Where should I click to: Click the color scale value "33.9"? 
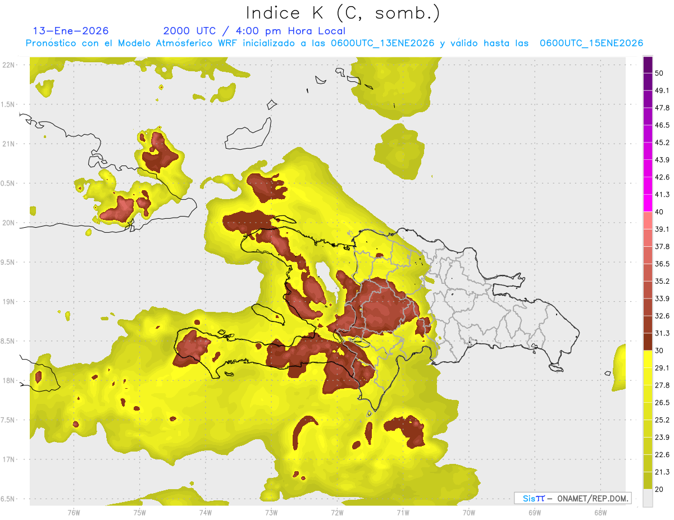point(662,298)
